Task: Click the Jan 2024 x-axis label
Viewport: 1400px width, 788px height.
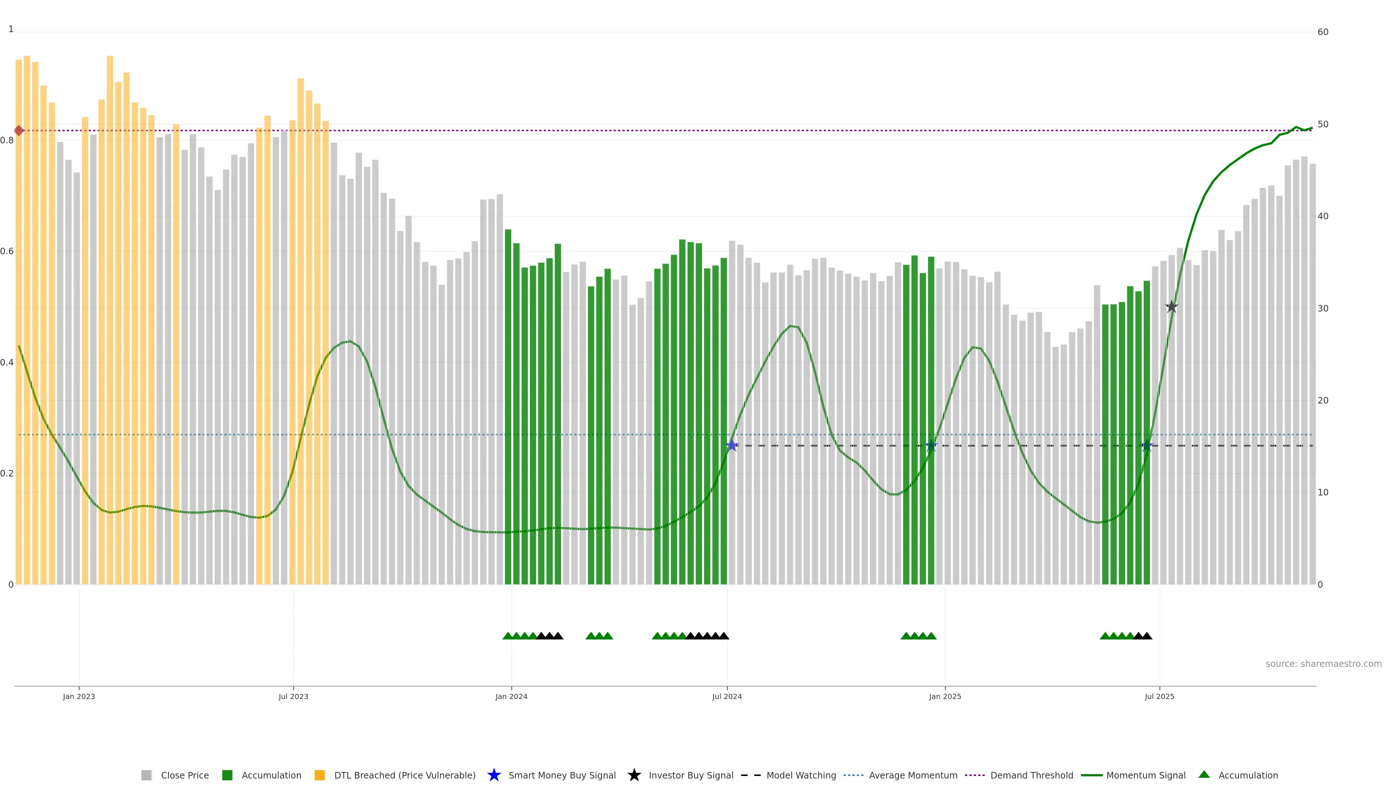Action: pyautogui.click(x=511, y=697)
